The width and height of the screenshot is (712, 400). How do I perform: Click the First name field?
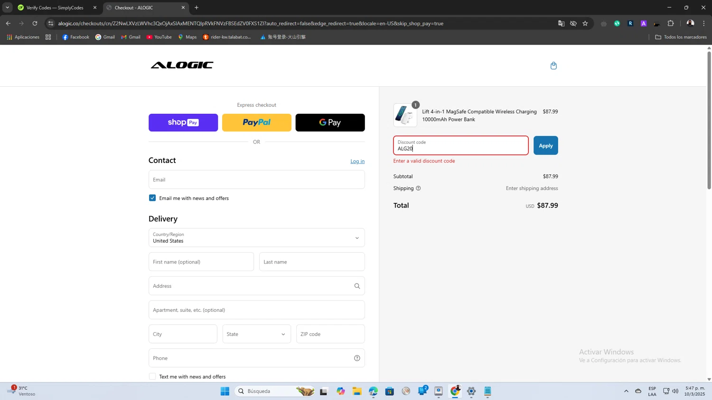201,262
